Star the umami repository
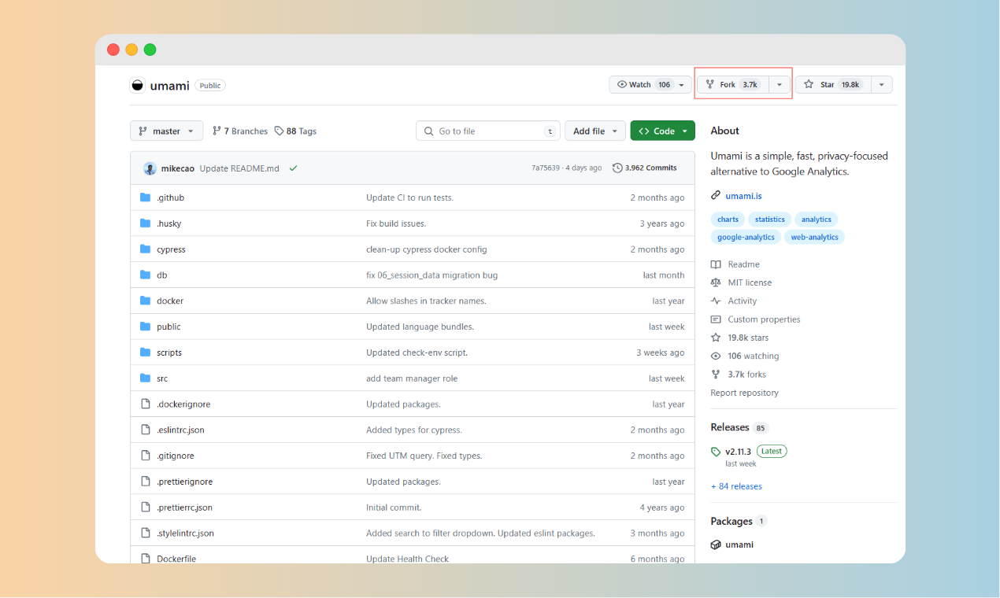 833,85
